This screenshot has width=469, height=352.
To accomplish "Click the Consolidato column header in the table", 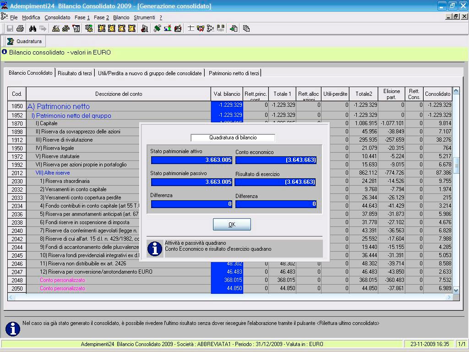I will pos(437,94).
